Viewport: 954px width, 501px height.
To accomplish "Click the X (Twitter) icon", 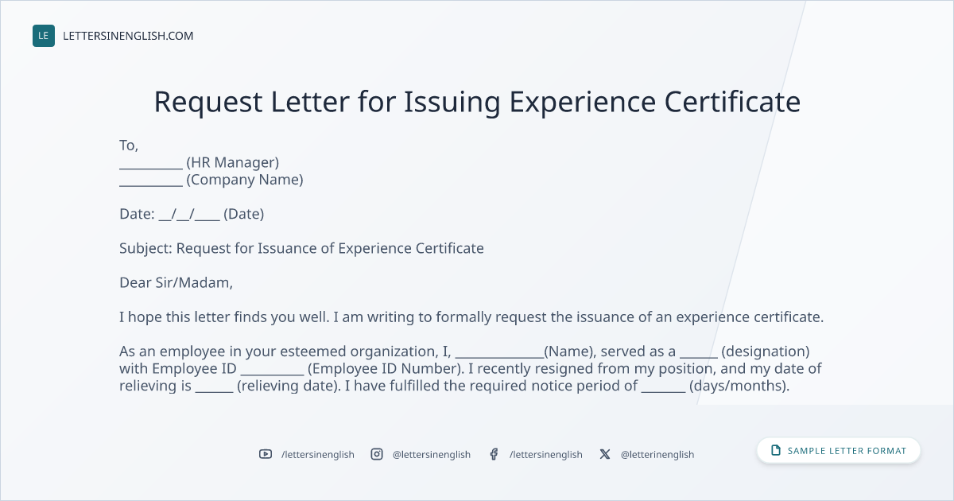I will tap(605, 454).
